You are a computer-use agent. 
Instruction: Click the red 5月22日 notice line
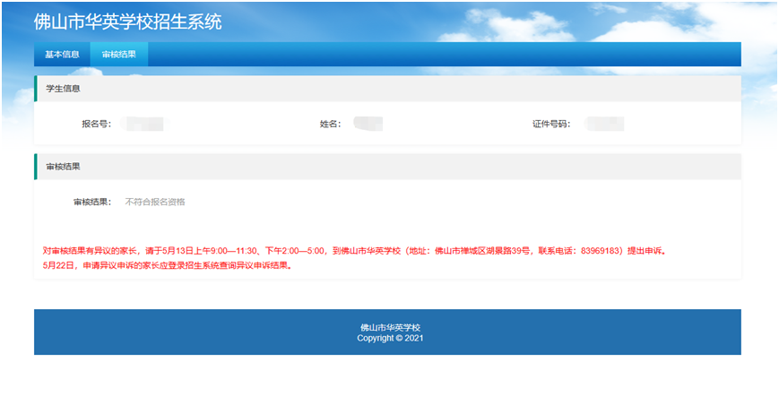(x=168, y=265)
